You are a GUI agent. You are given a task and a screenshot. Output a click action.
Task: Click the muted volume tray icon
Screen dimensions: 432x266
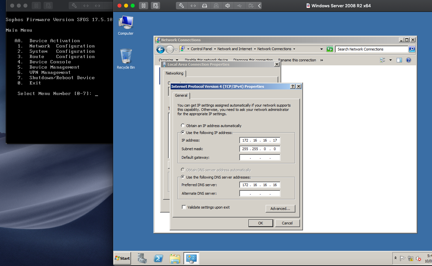coord(418,258)
